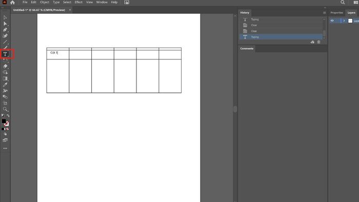Select the Direct Selection tool
This screenshot has width=359, height=202.
click(5, 24)
